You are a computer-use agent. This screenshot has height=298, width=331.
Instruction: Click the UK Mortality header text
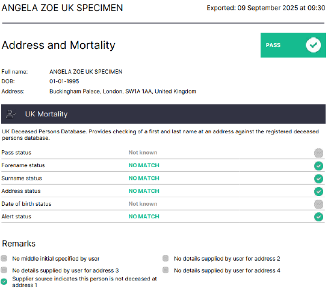click(x=46, y=114)
